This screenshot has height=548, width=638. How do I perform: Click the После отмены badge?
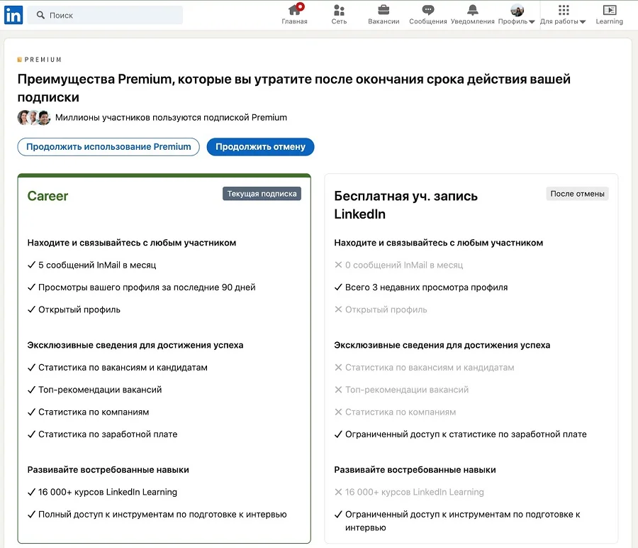(577, 193)
